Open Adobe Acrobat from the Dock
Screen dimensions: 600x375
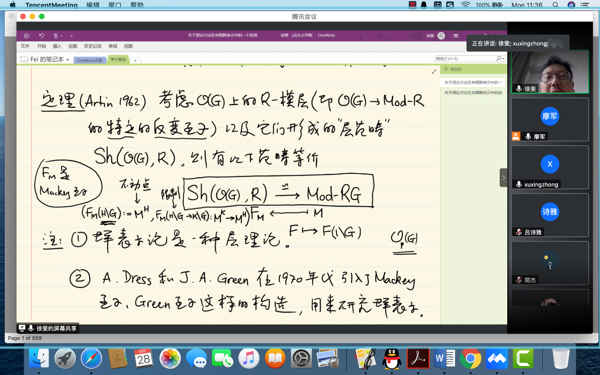pyautogui.click(x=418, y=359)
